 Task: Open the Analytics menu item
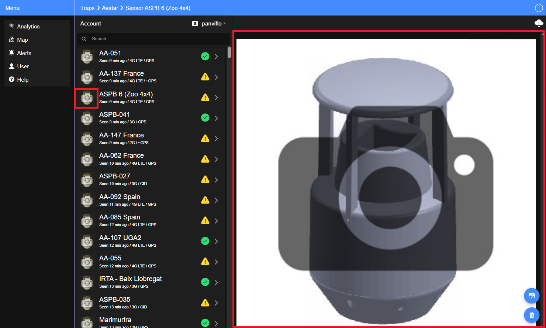point(37,26)
